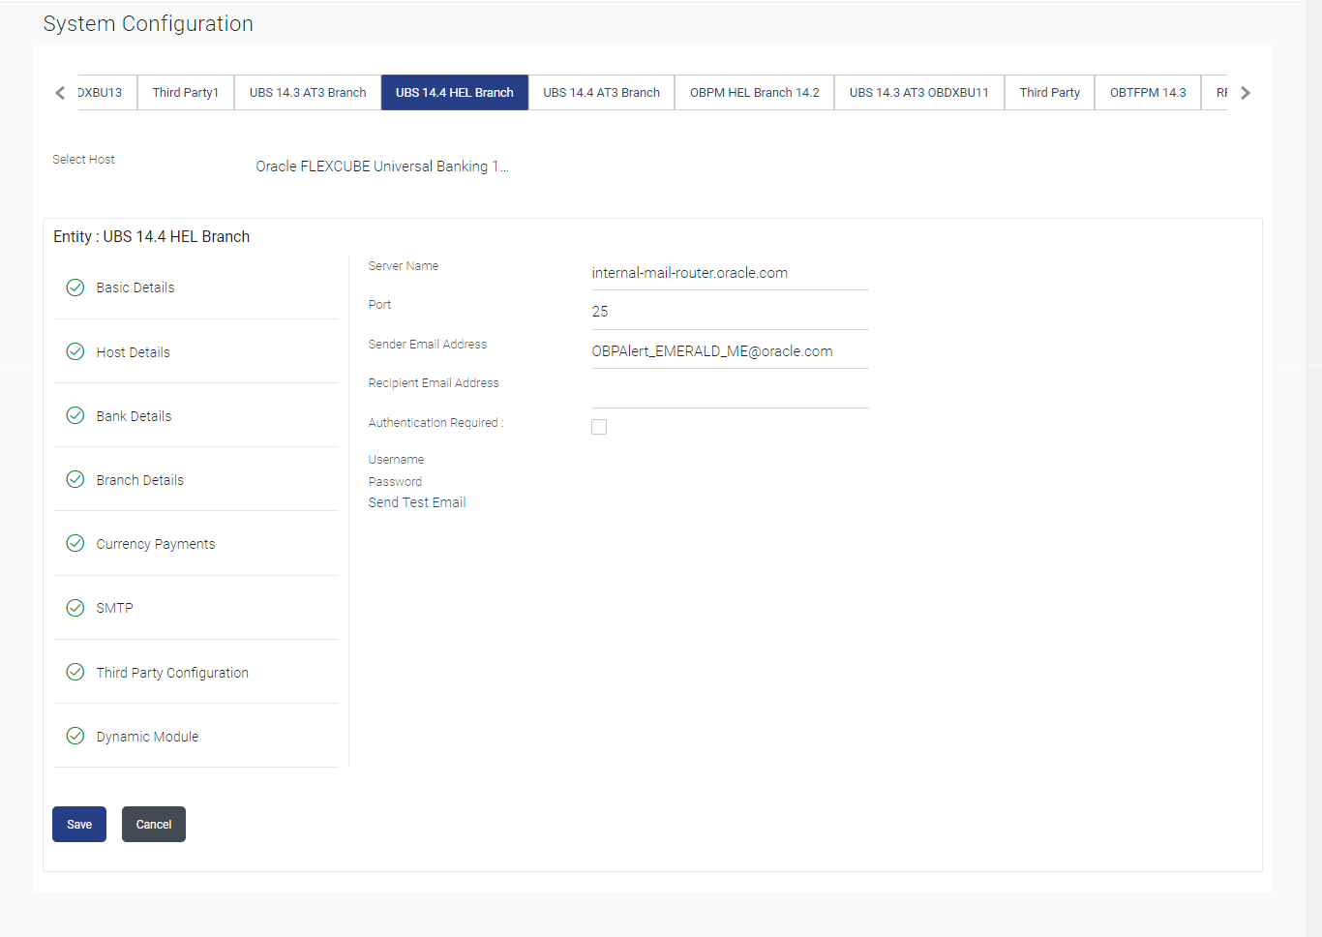Edit the Port number field
The height and width of the screenshot is (937, 1322).
730,312
